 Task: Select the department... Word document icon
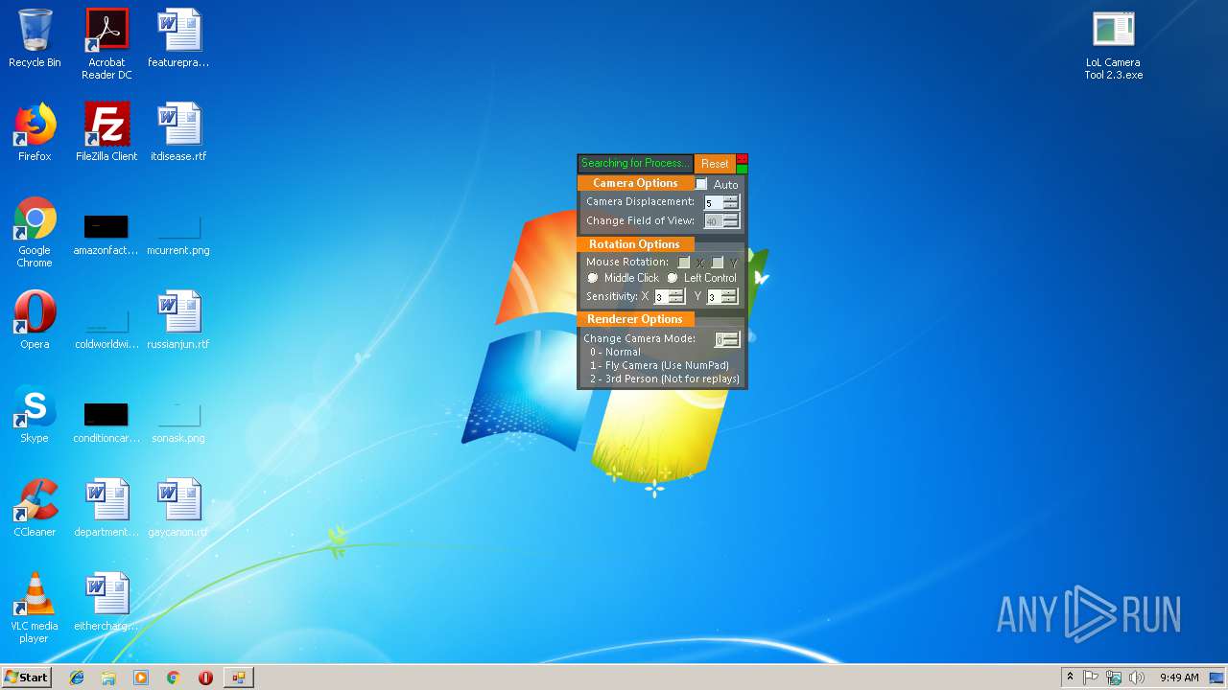106,509
